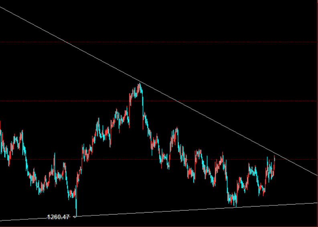Click the arrow marker beside 1260.47
The height and width of the screenshot is (227, 318).
pyautogui.click(x=75, y=217)
